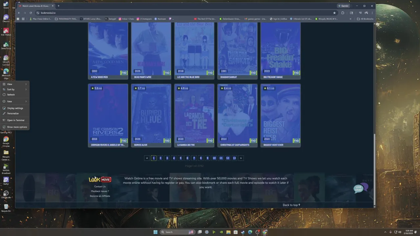Open the VITURE Luma Ultra bookmark
The height and width of the screenshot is (236, 420).
click(x=91, y=19)
